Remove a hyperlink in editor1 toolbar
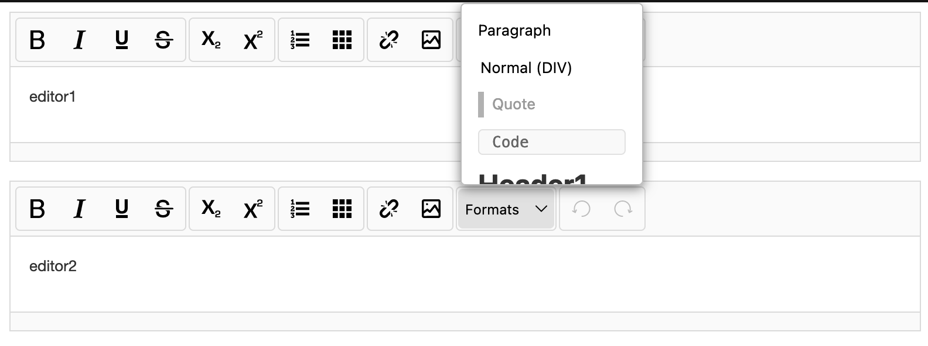The image size is (928, 346). [x=388, y=40]
